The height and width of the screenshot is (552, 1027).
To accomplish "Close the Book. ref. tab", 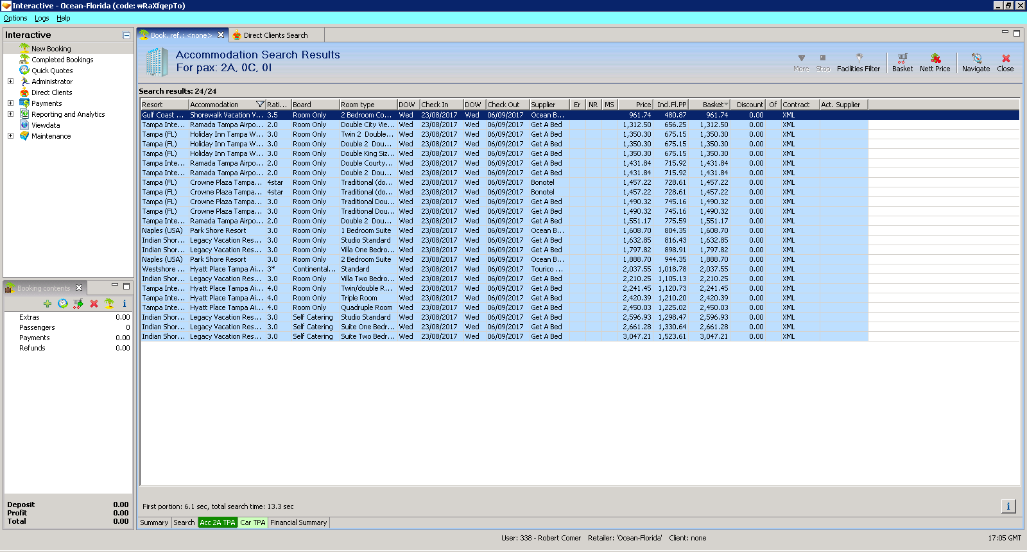I will pyautogui.click(x=221, y=35).
